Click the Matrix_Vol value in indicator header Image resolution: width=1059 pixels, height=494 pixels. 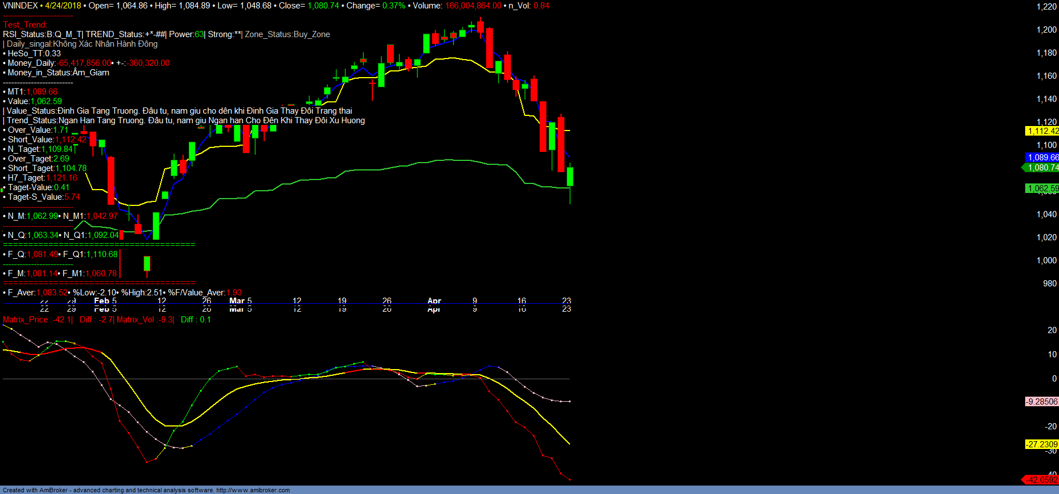click(145, 320)
